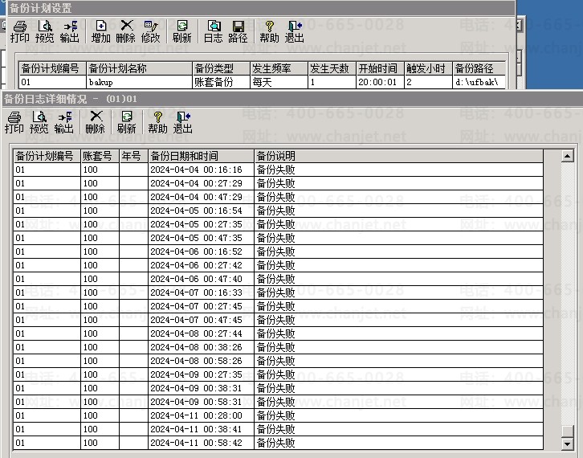Select log row 2024-04-05 00:47:35
583x458 pixels.
pyautogui.click(x=278, y=238)
